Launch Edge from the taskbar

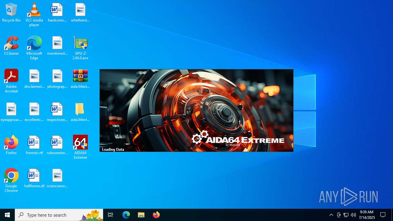click(126, 215)
